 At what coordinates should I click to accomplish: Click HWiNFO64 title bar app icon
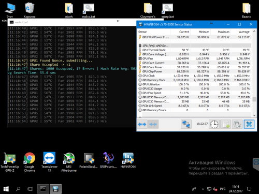coord(140,24)
